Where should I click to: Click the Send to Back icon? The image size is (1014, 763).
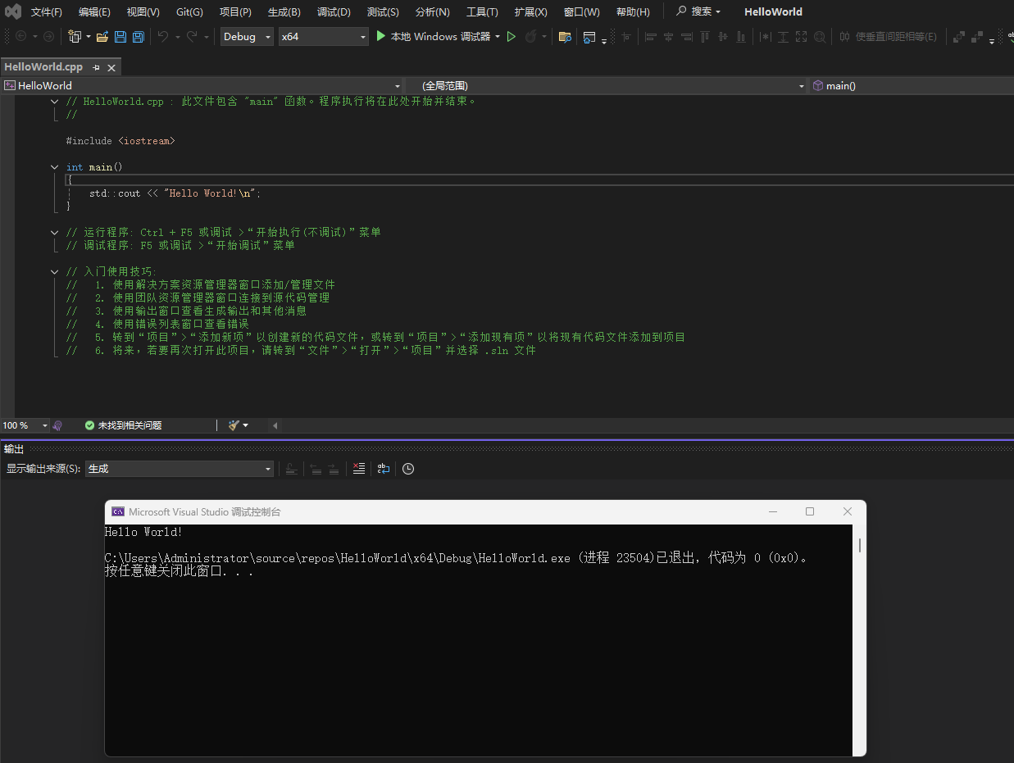976,37
